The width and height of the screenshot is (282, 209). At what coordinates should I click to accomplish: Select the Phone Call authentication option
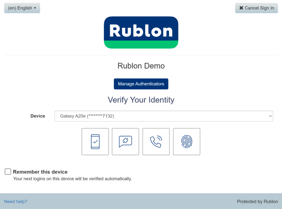point(156,141)
